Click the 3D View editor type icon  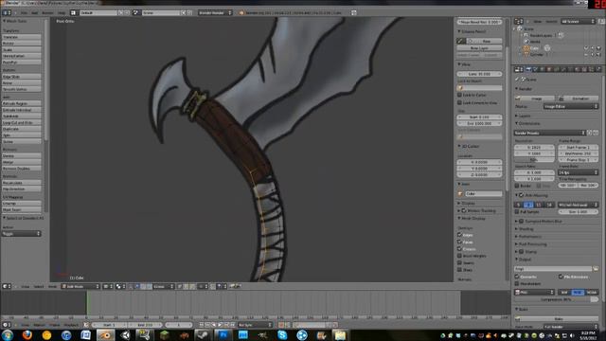point(7,286)
